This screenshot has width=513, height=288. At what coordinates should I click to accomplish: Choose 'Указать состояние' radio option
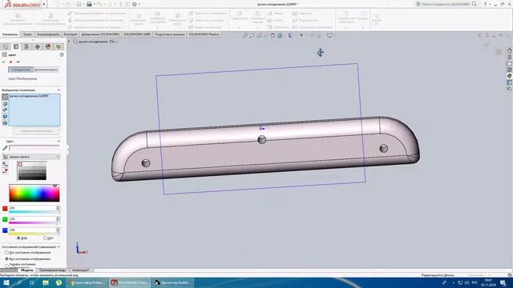pos(6,265)
